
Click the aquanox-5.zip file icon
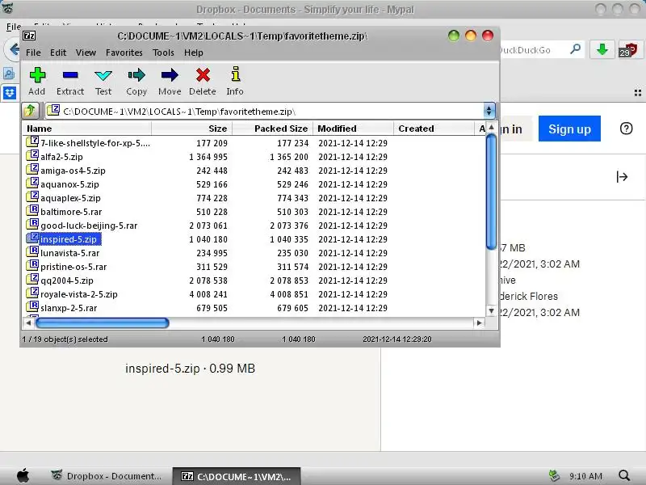tap(32, 183)
